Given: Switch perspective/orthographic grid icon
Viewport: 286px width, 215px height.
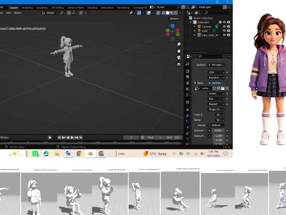Looking at the screenshot, I should point(179,64).
